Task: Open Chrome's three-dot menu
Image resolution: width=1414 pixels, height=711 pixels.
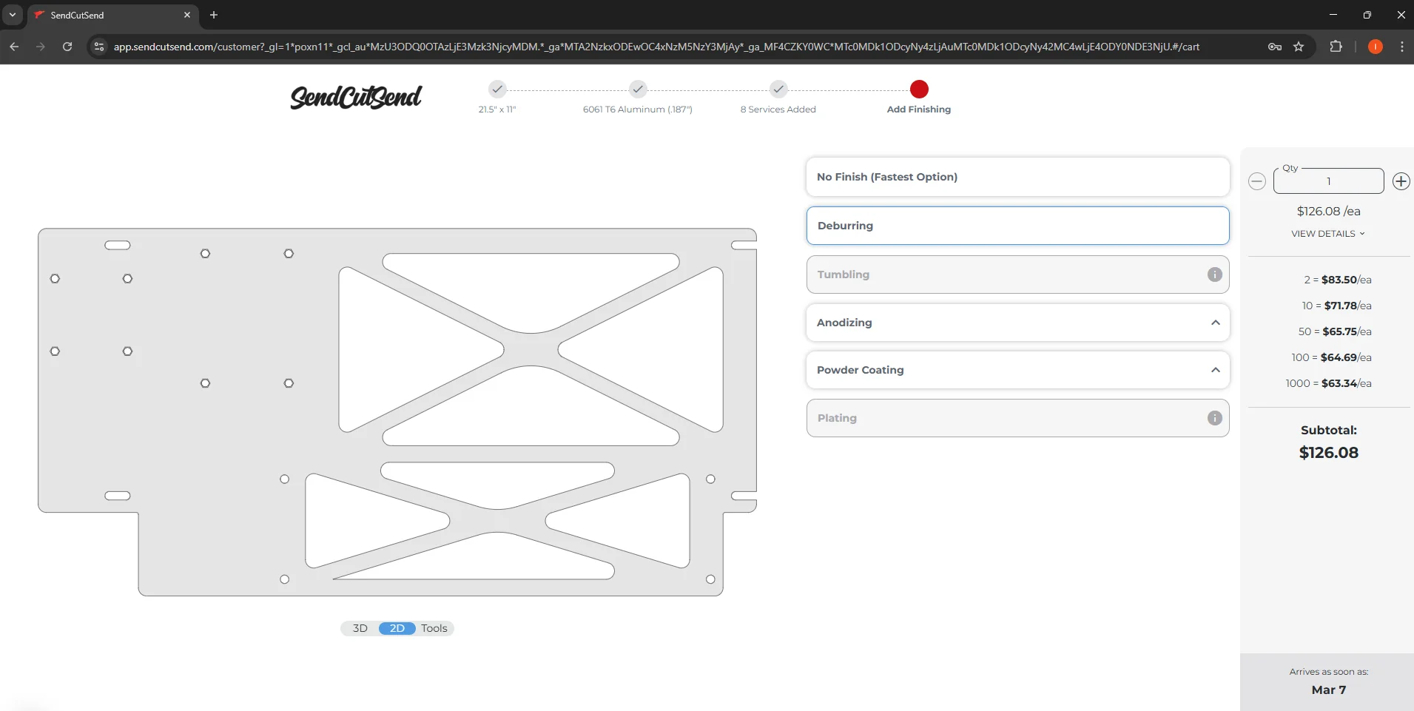Action: point(1401,47)
